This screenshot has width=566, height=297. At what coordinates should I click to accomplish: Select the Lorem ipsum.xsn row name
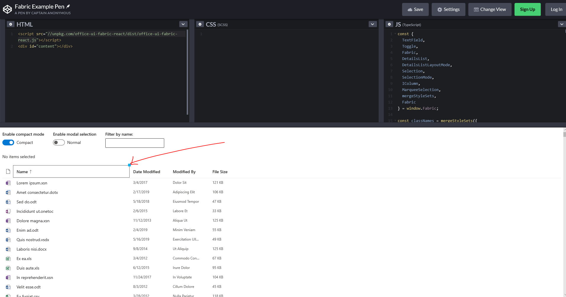click(32, 183)
